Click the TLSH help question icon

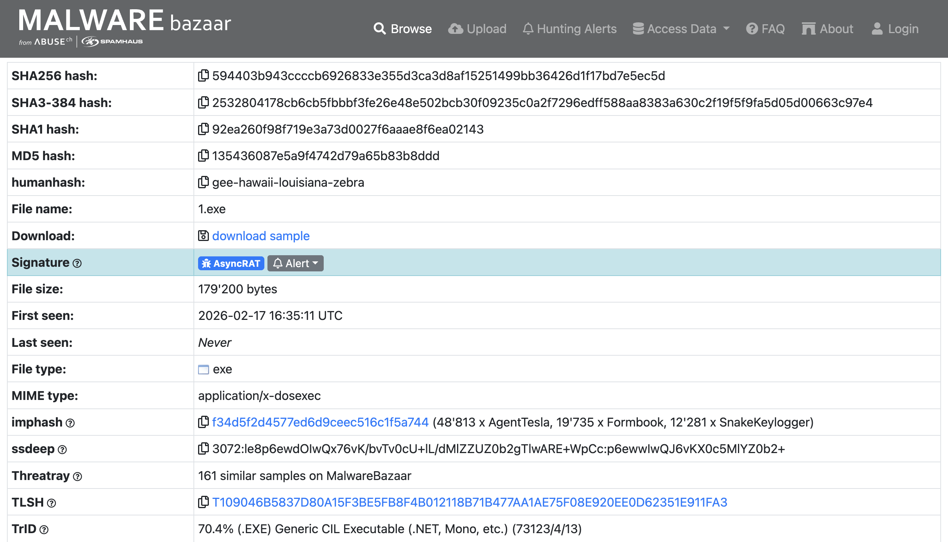pos(52,503)
